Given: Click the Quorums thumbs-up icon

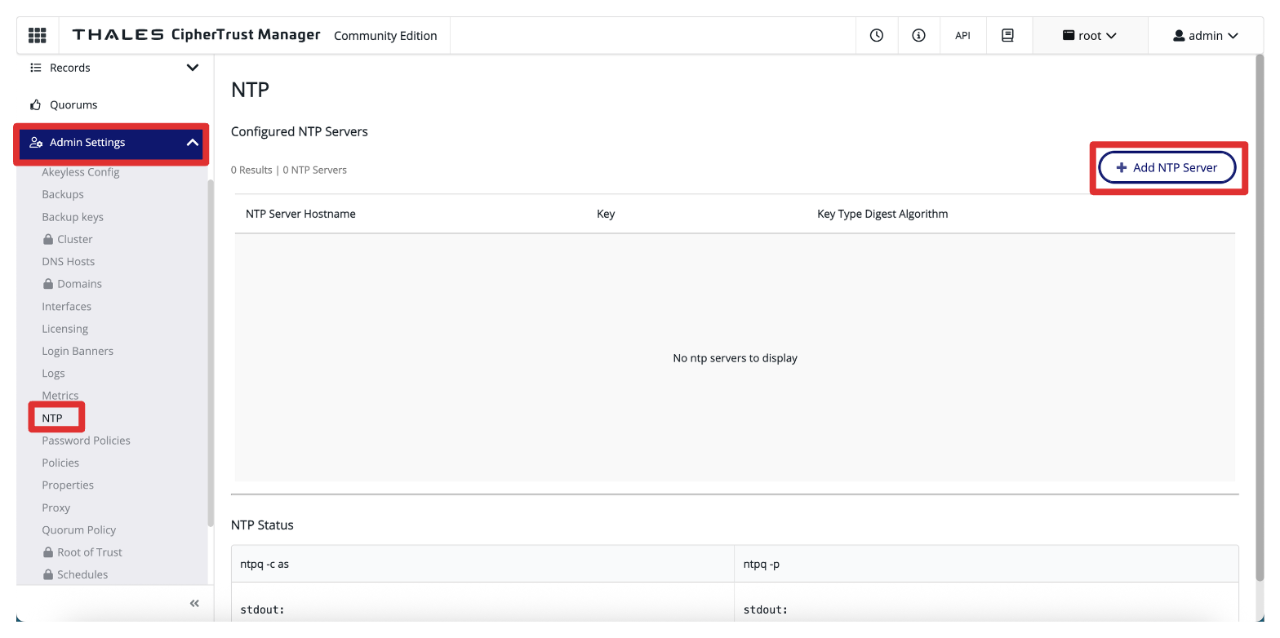Looking at the screenshot, I should click(x=35, y=105).
